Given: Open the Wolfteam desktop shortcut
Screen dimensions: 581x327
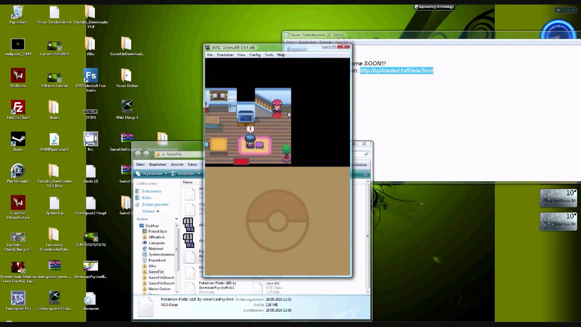Looking at the screenshot, I should pos(18,78).
